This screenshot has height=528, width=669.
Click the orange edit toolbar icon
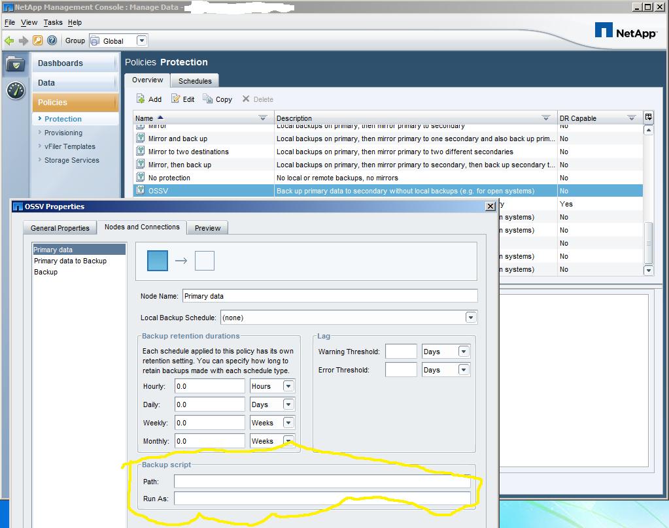(37, 41)
